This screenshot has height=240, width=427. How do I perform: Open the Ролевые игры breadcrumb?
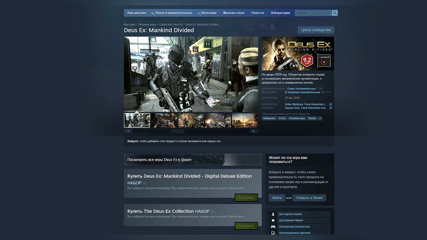(147, 25)
